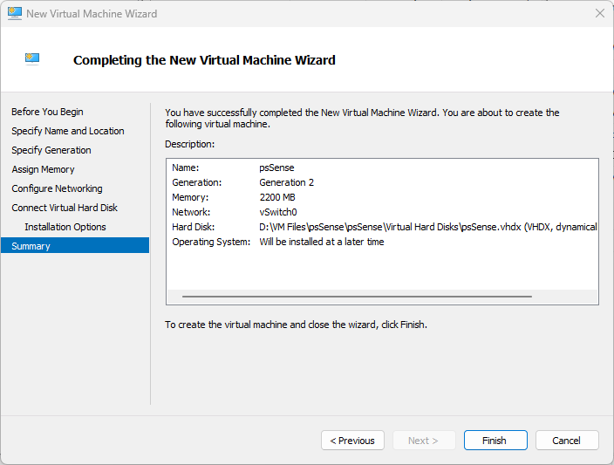
Task: Open the Specify Name and Location page
Action: point(68,131)
